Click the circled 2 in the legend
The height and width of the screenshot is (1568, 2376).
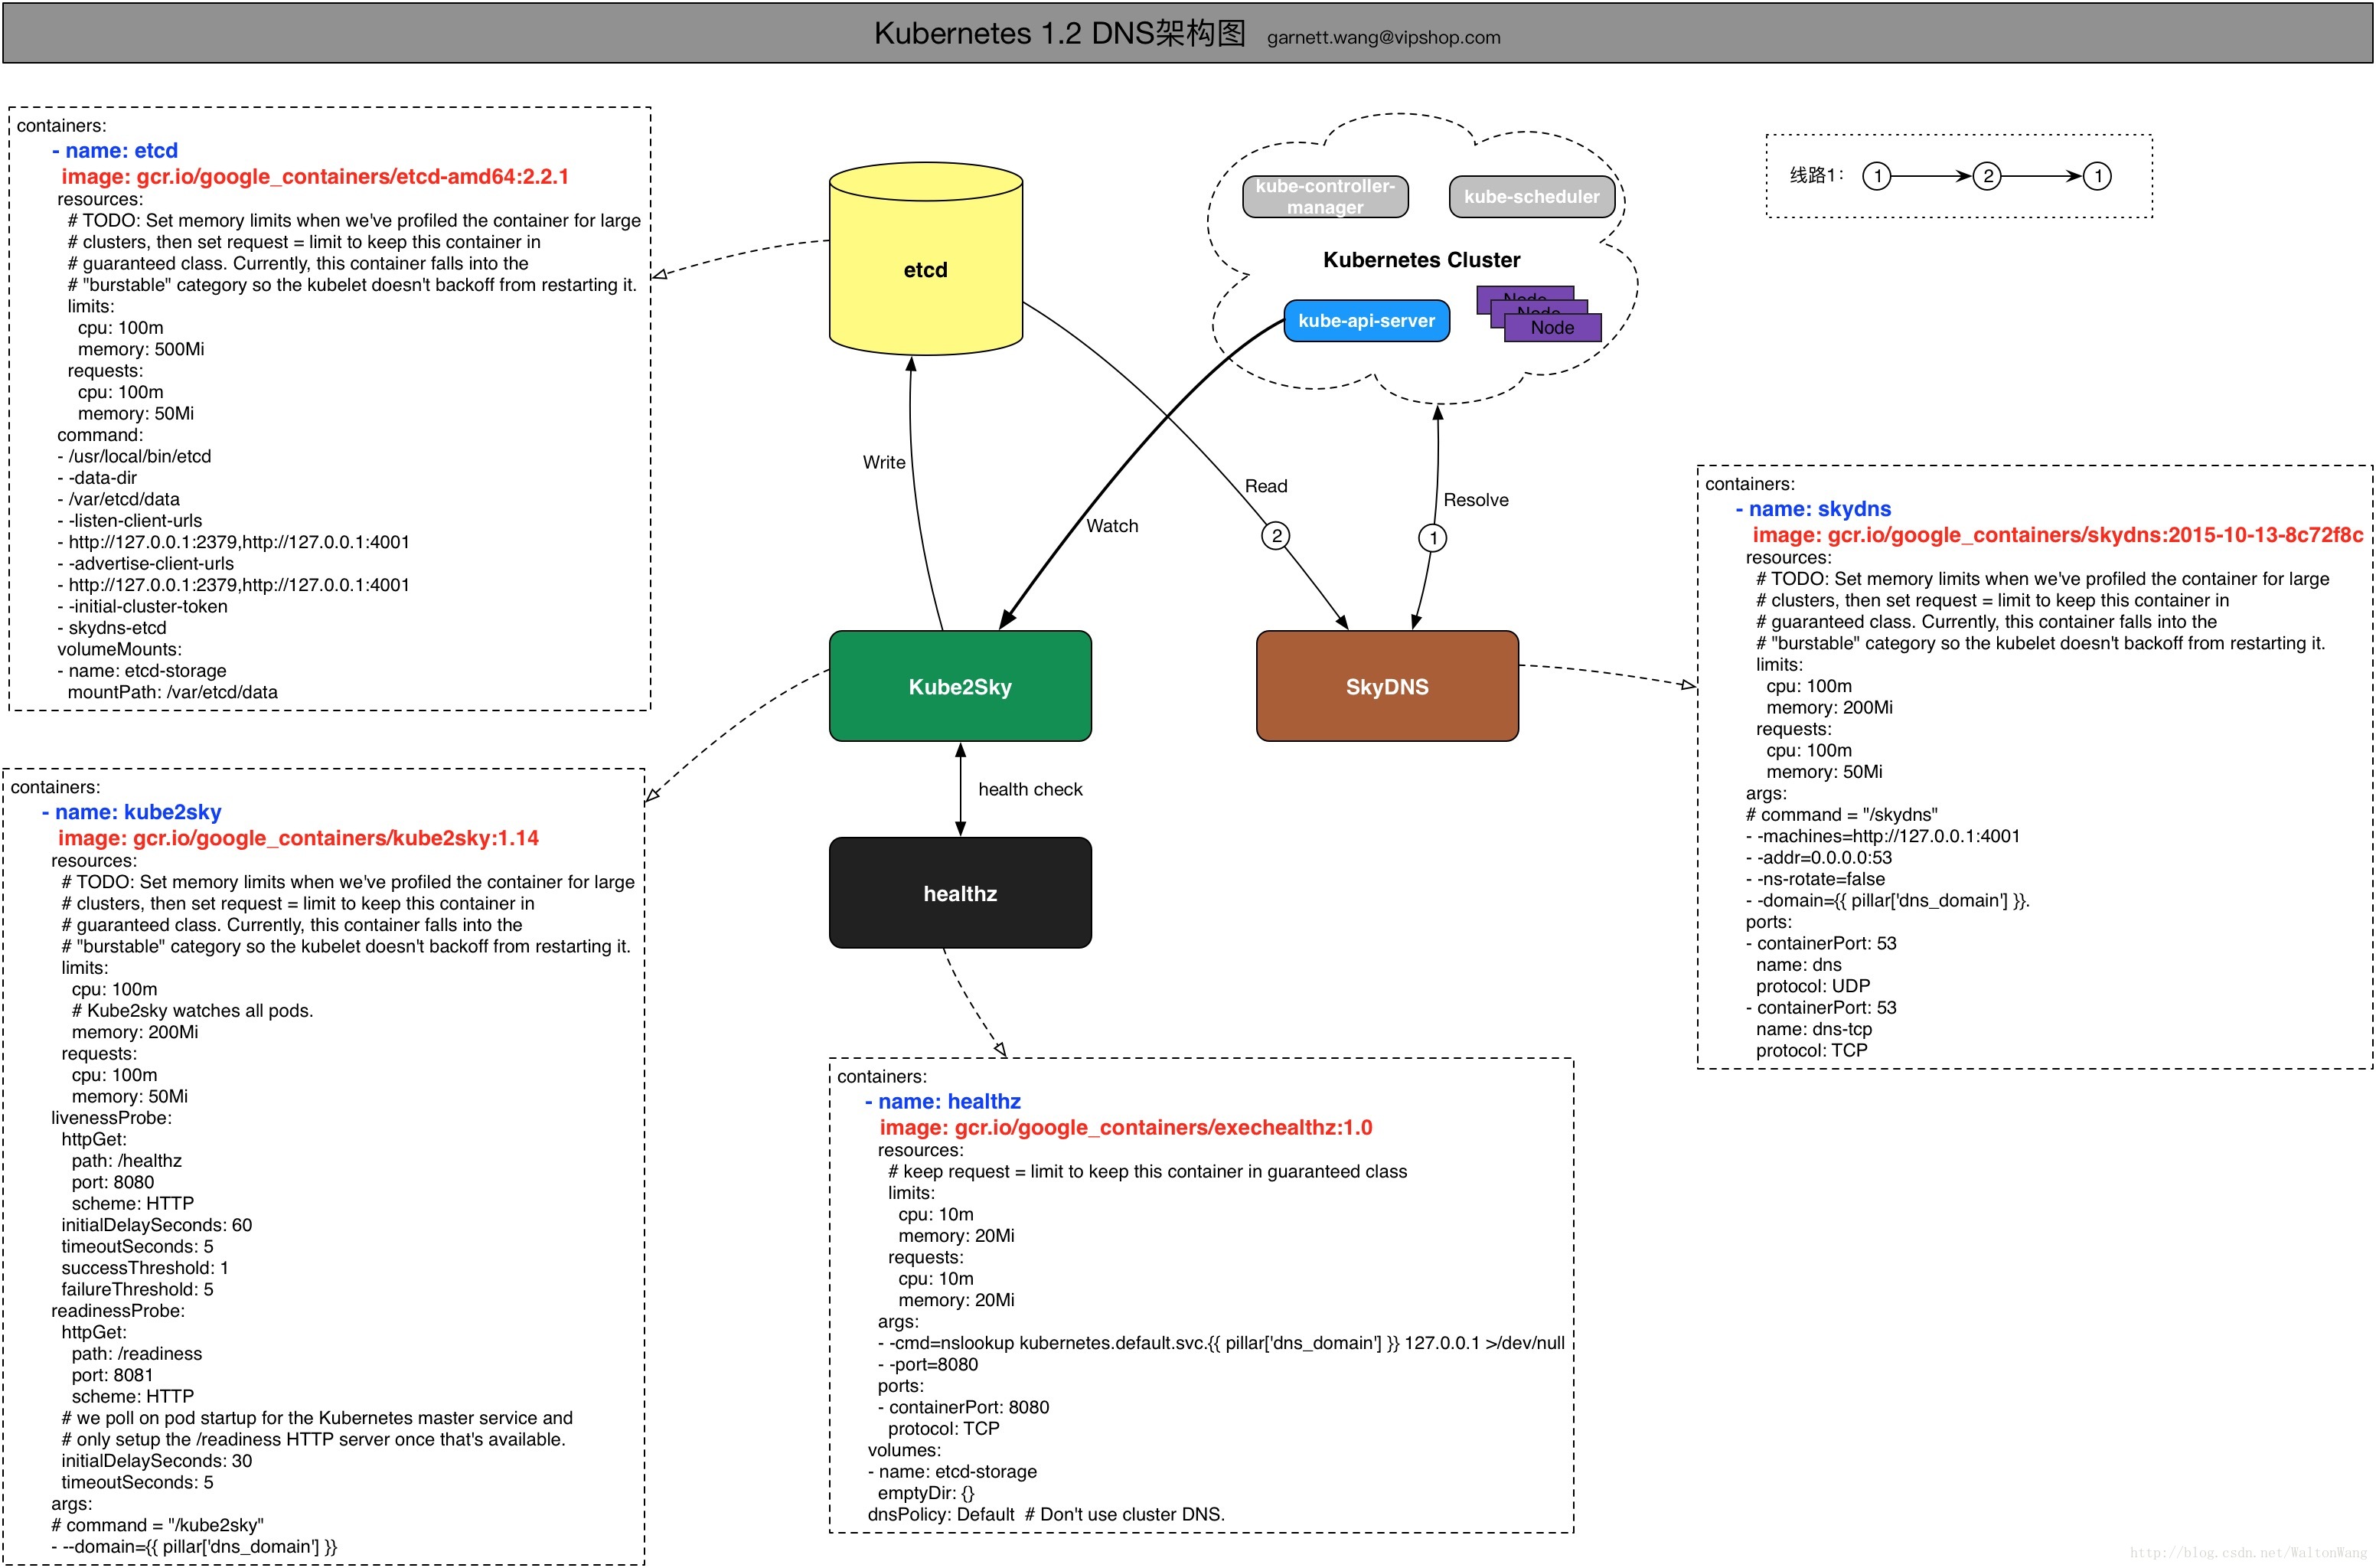1986,176
